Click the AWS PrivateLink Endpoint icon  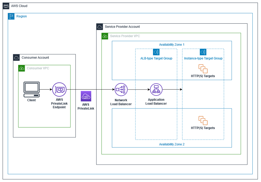[x=59, y=90]
